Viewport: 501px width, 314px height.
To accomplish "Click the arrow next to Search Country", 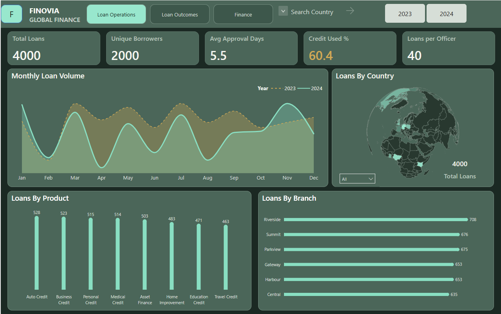I will pos(350,11).
